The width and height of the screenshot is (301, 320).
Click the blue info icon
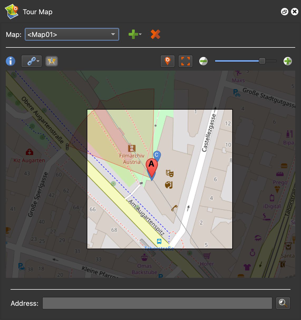pos(11,61)
